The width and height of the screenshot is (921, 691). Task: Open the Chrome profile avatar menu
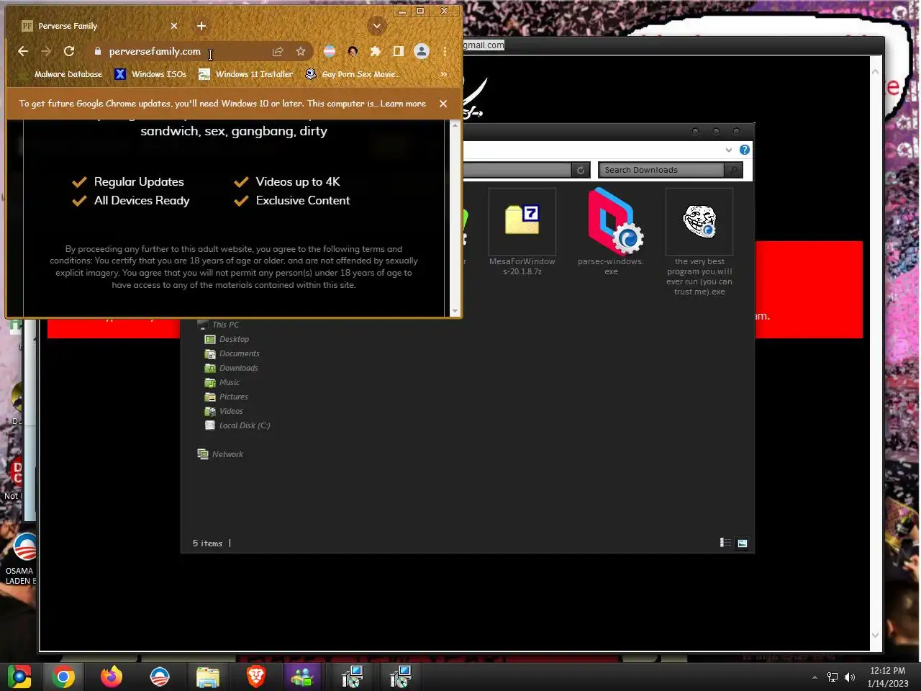pyautogui.click(x=422, y=51)
